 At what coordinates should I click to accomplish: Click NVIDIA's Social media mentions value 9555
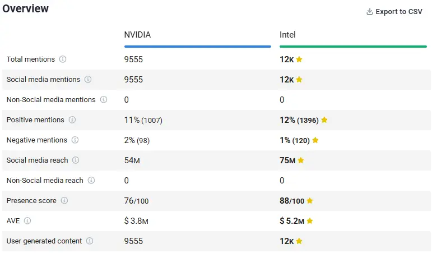(133, 80)
